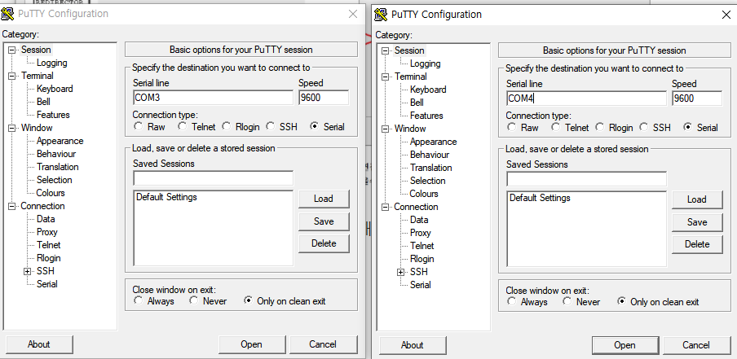Collapse Window node in right window tree
Screen dimensions: 737x359
click(385, 129)
